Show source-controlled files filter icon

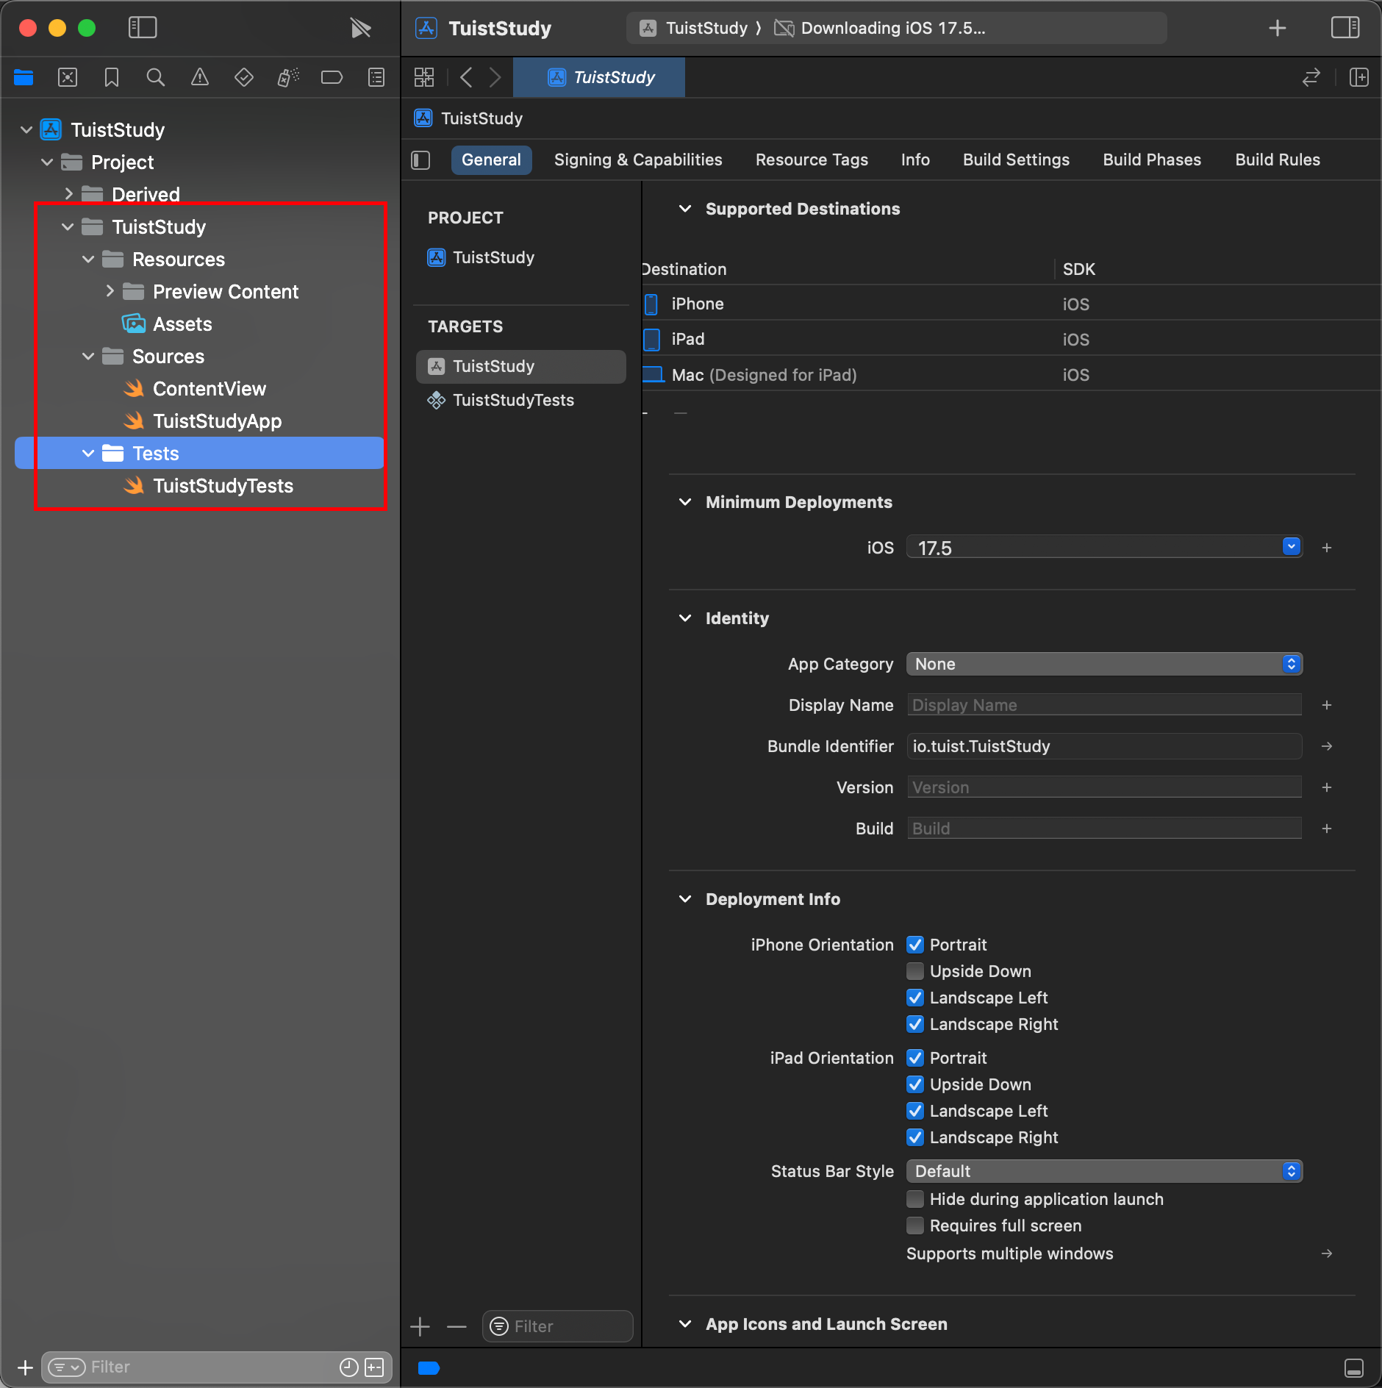coord(374,1367)
